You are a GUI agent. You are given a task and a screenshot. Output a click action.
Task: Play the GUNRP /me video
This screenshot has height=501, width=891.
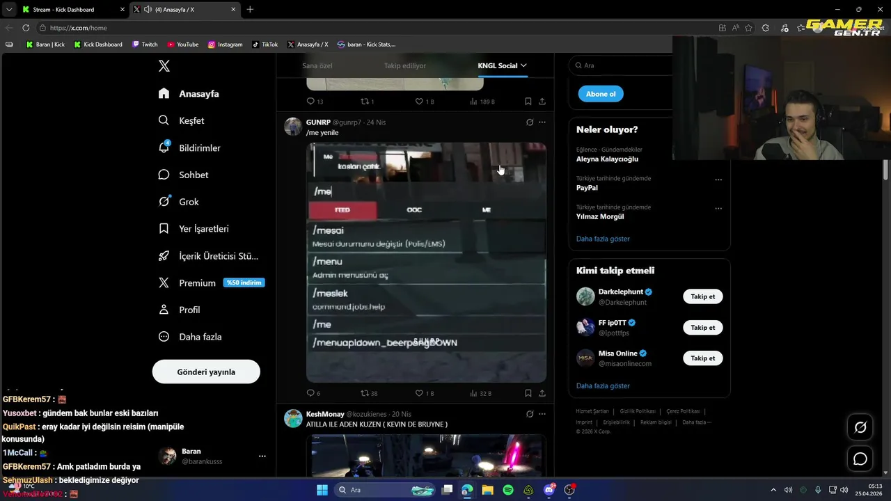click(x=426, y=262)
